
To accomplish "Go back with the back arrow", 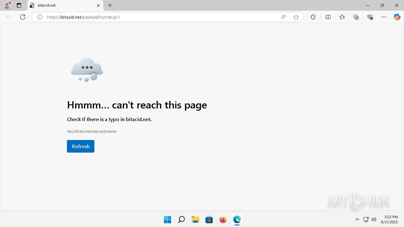I will [x=9, y=17].
